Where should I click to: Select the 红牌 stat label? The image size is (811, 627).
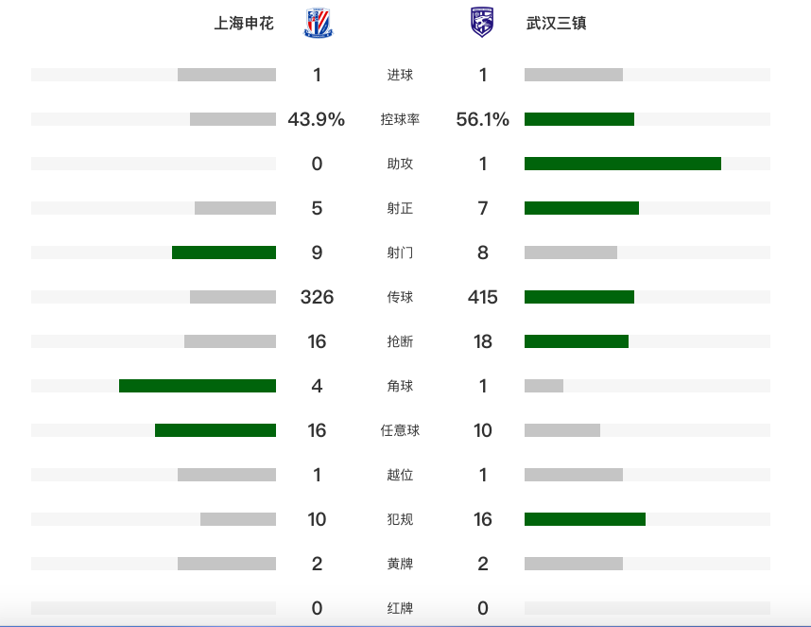pos(400,608)
